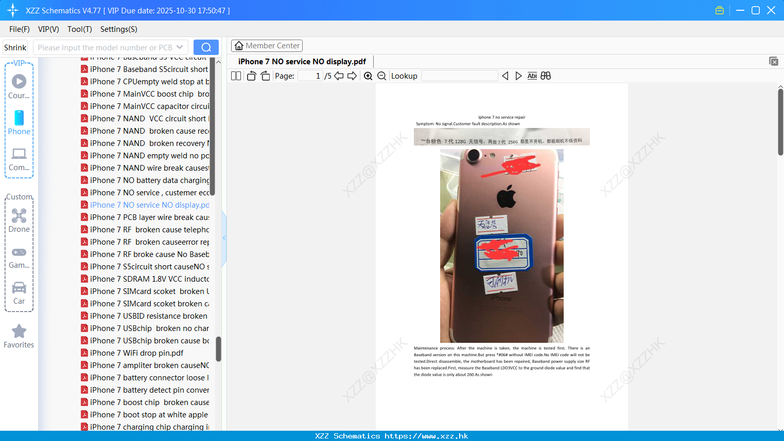Go to previous page arrow

tap(339, 76)
